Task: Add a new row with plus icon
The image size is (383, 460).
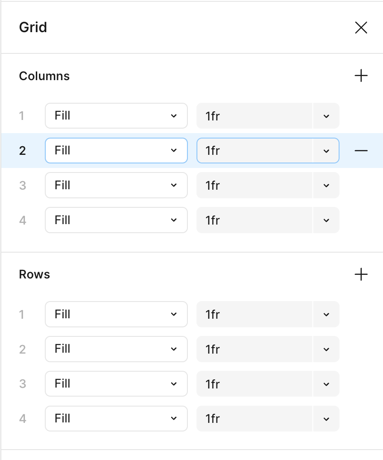Action: point(361,274)
